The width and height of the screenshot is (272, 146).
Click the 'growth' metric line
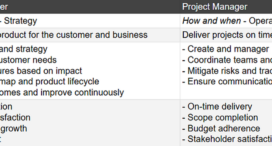(13, 129)
